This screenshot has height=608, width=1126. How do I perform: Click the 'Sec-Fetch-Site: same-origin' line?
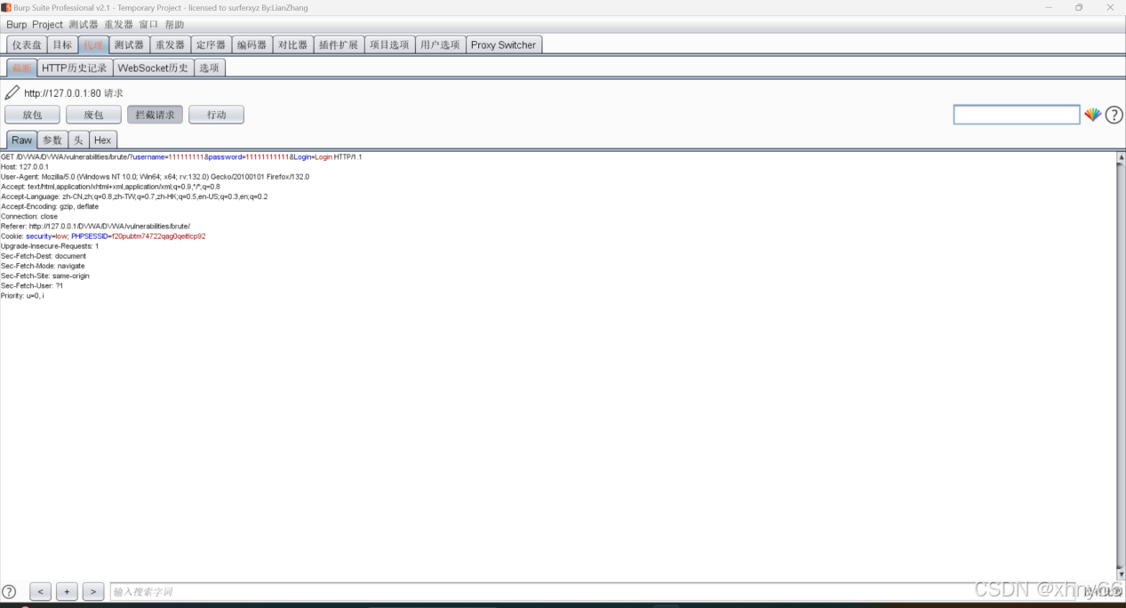point(45,276)
